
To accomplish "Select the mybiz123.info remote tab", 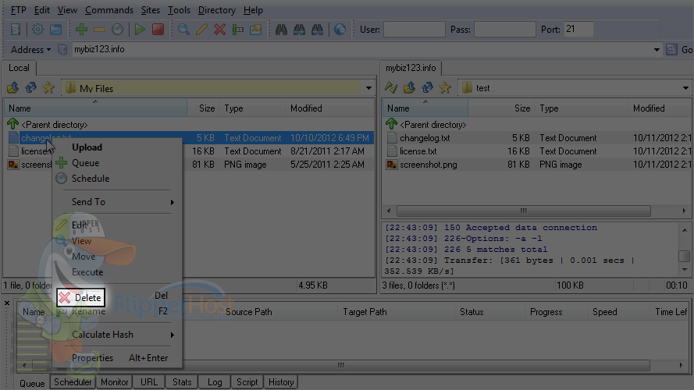I will [x=411, y=68].
